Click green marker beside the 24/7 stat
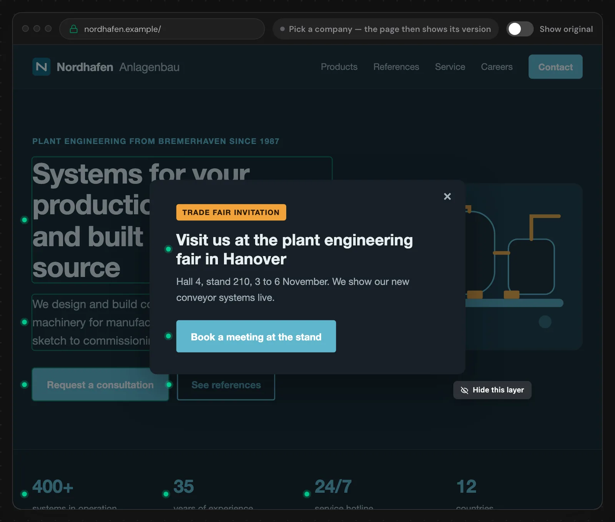 point(307,494)
